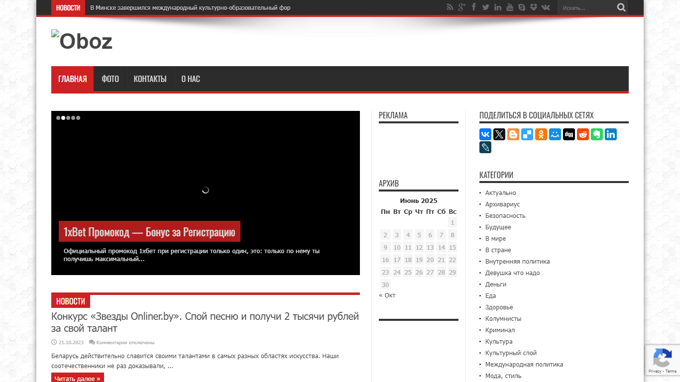Image resolution: width=680 pixels, height=382 pixels.
Task: Open the Будущее category
Action: point(498,227)
